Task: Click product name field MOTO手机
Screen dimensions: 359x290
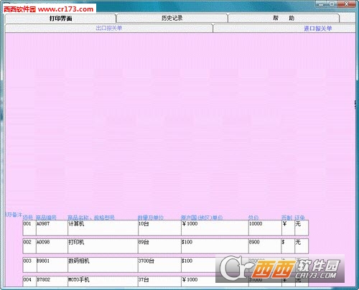Action: (103, 281)
